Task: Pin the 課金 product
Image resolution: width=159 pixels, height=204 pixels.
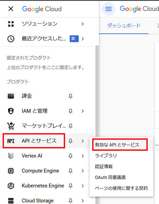Action: click(71, 96)
